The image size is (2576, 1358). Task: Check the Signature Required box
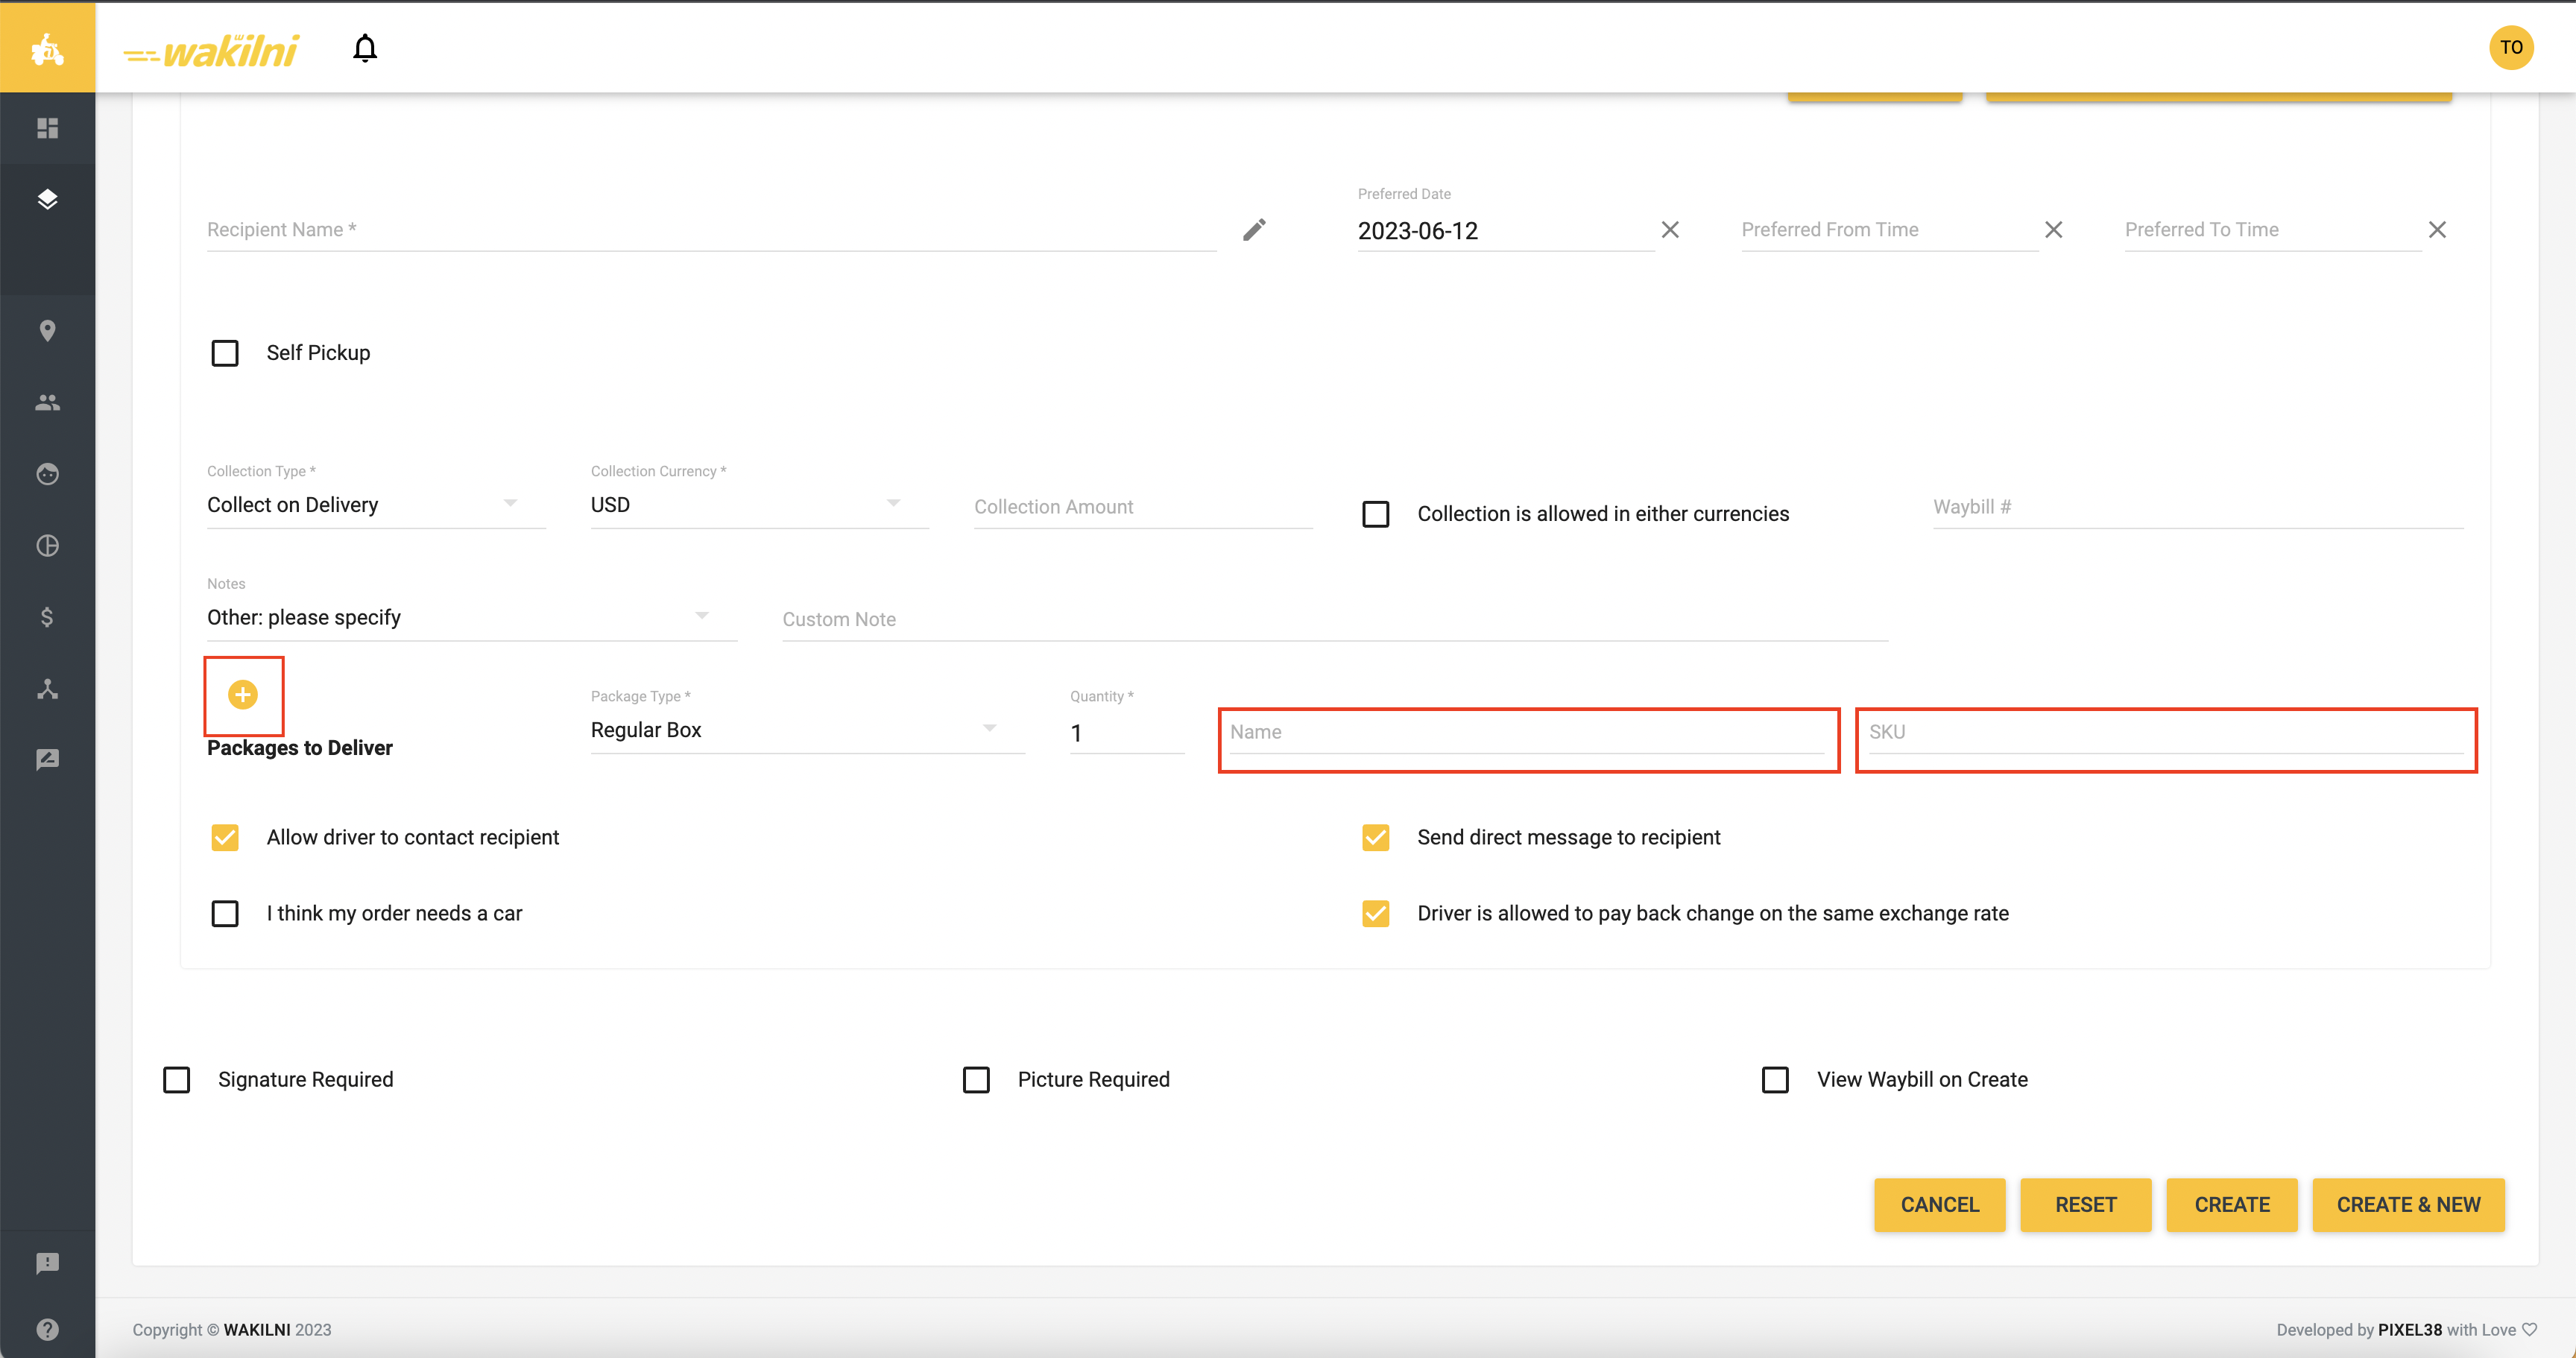coord(177,1080)
